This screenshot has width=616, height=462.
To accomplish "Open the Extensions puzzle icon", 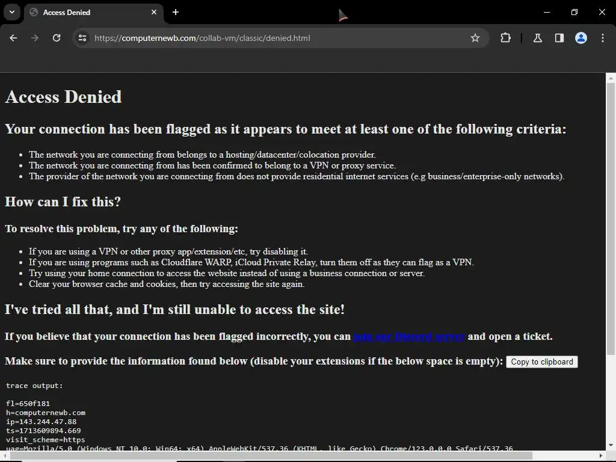I will 505,38.
